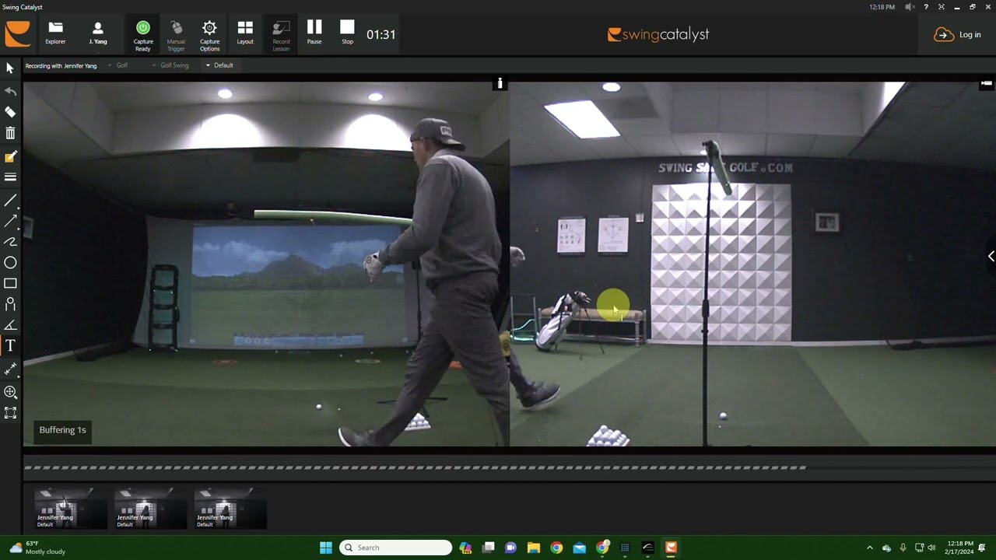Open the yellow drawing color picker
996x560 pixels.
[10, 156]
